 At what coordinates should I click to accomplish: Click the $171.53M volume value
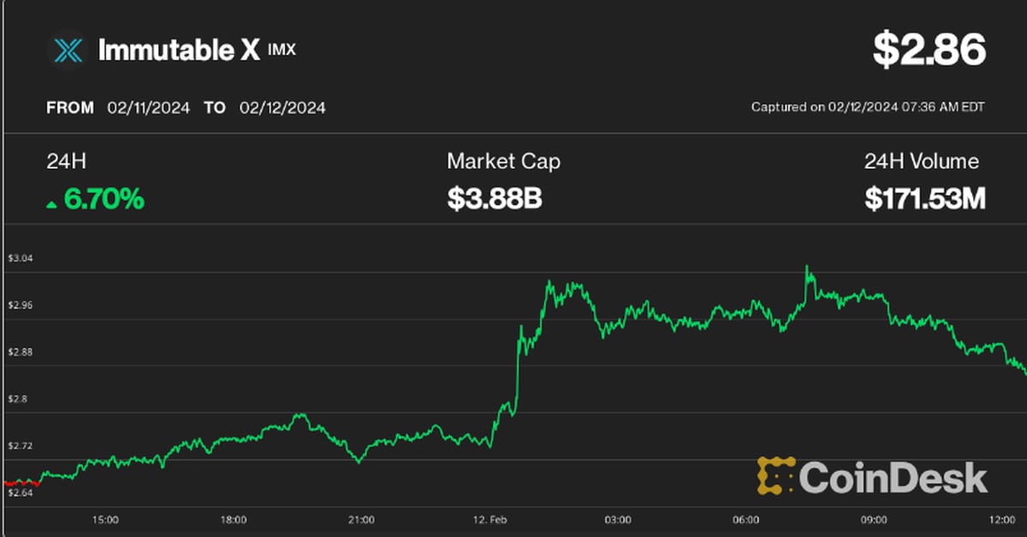click(925, 200)
